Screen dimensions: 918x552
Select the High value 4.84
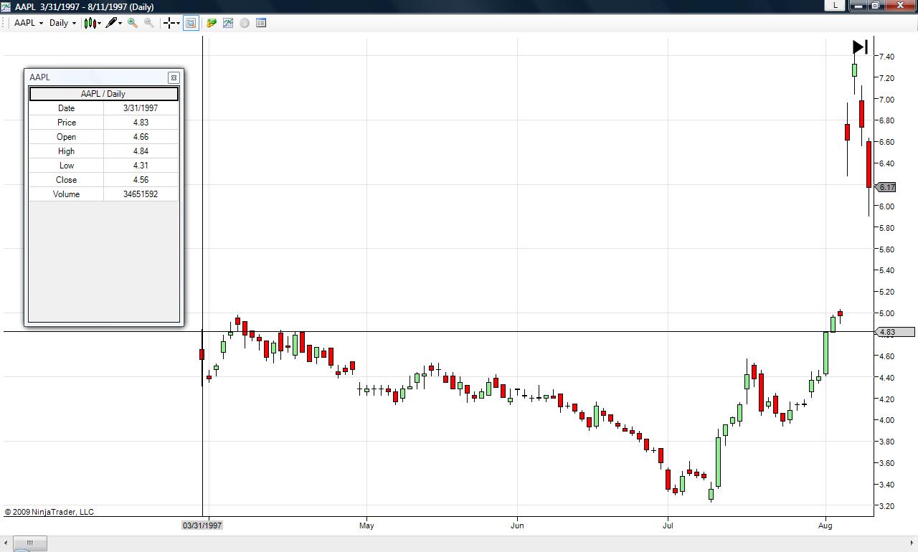pyautogui.click(x=141, y=151)
